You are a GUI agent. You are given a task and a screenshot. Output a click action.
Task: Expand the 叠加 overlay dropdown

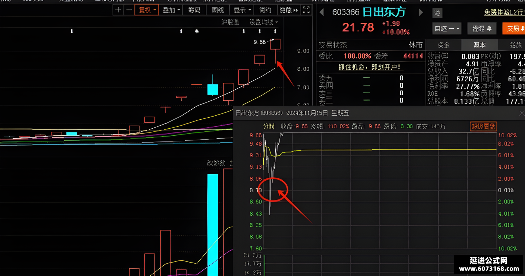pyautogui.click(x=171, y=10)
